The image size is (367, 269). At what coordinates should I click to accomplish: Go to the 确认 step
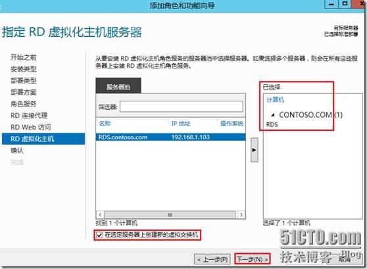coord(17,151)
